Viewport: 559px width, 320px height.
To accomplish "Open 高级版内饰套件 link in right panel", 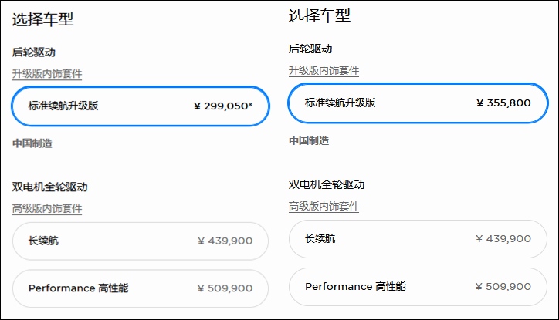I will click(324, 207).
